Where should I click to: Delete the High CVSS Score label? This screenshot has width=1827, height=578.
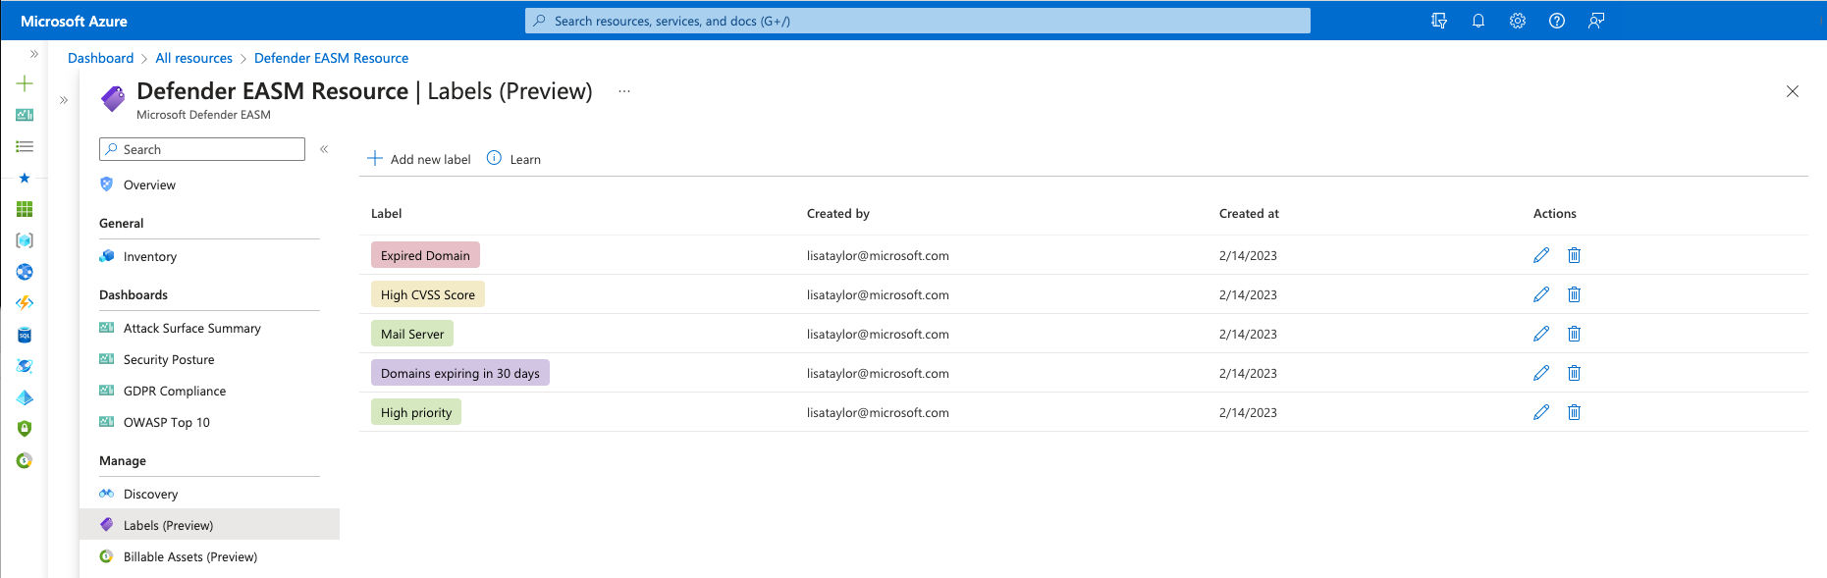[1574, 294]
